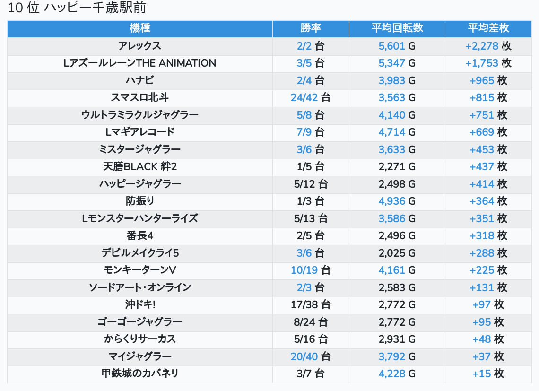
Task: Click the 'Lマギアレコード' cell
Action: 140,132
